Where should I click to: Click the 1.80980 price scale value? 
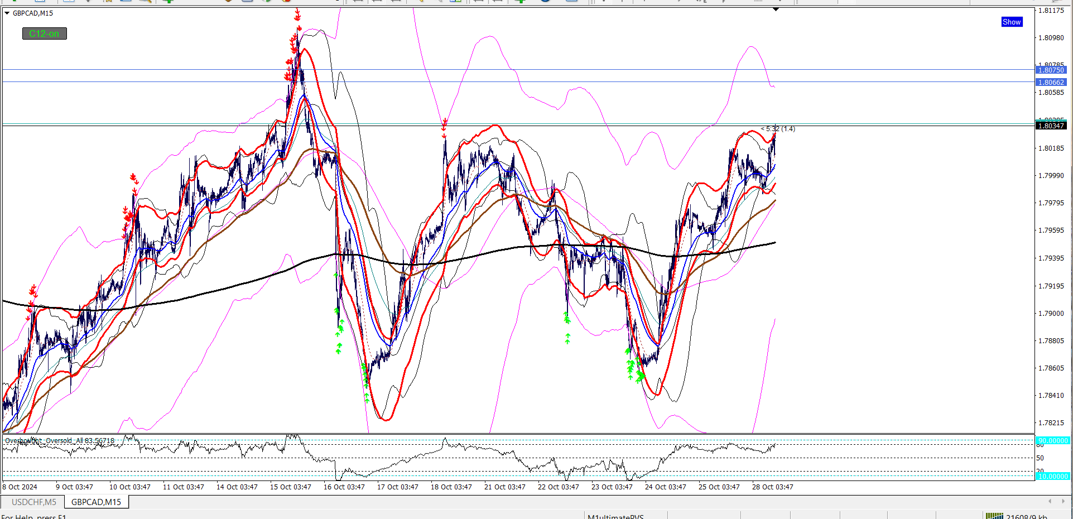pyautogui.click(x=1051, y=37)
